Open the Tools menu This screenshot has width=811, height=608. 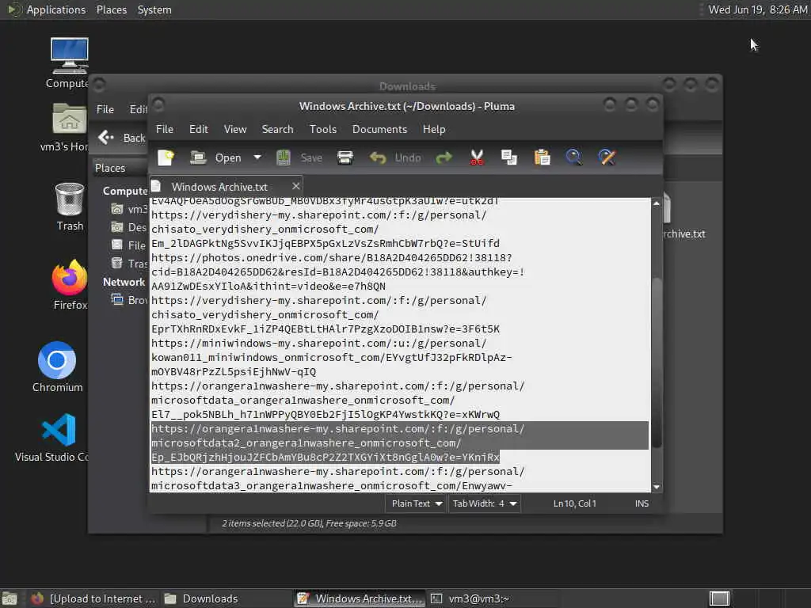click(x=323, y=129)
